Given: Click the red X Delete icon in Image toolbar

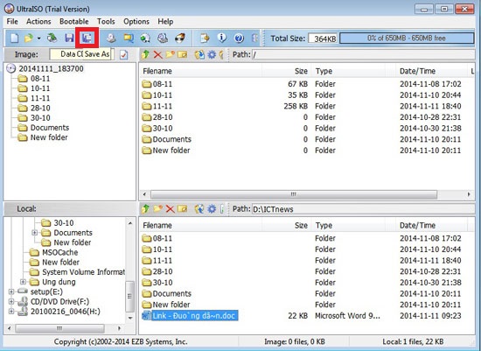Looking at the screenshot, I should coord(157,55).
